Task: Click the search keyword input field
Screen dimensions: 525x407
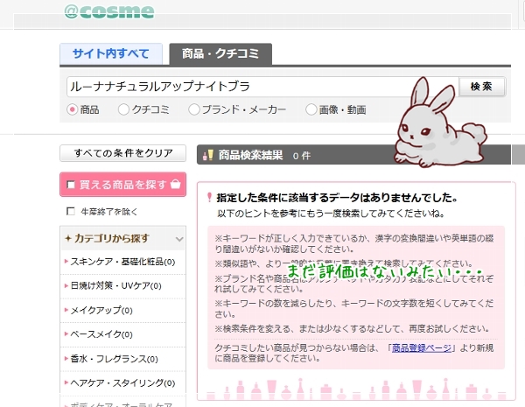Action: (x=261, y=87)
